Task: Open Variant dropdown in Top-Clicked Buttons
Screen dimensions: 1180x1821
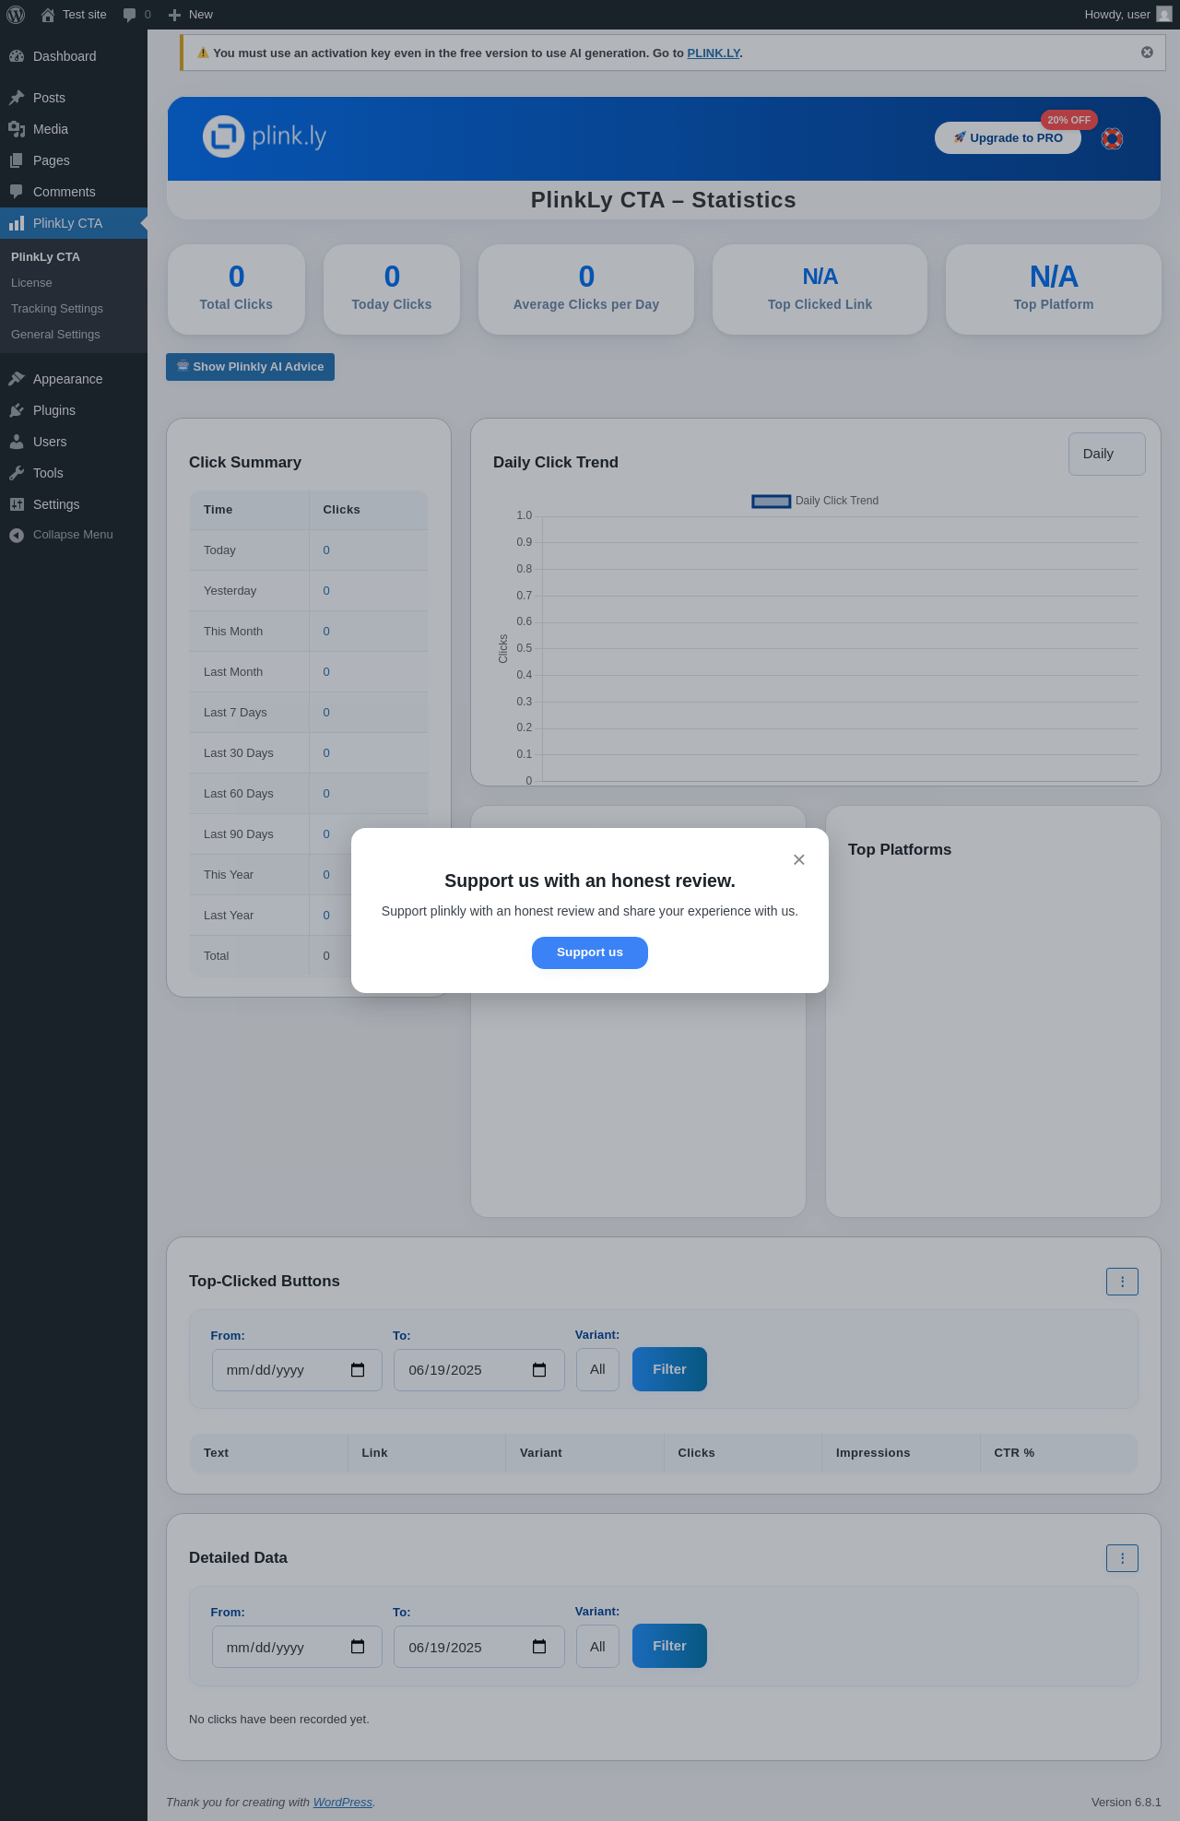Action: point(597,1369)
